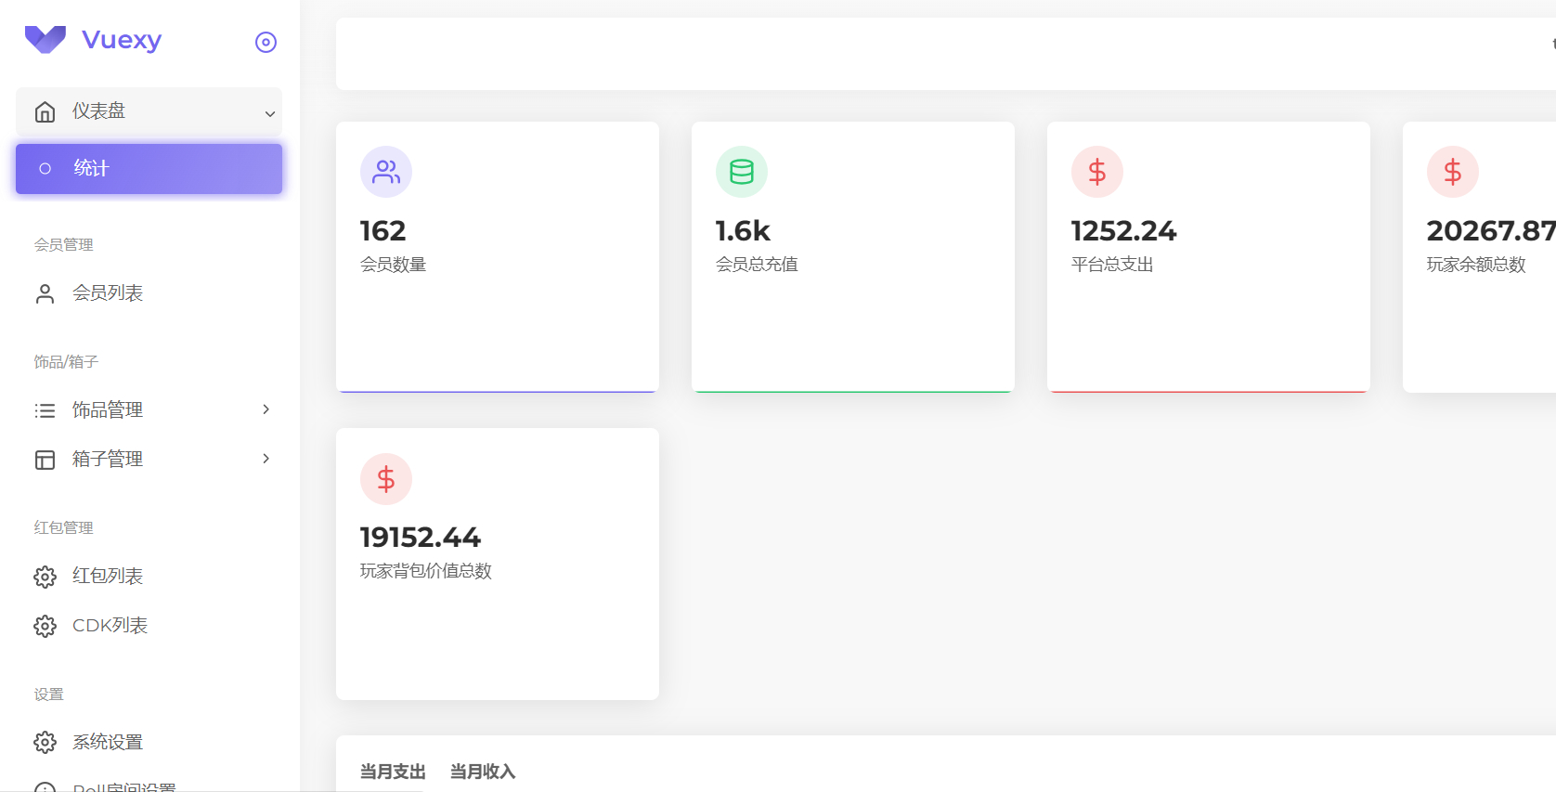Collapse the 仪表盘 dashboard menu chevron

pos(269,113)
